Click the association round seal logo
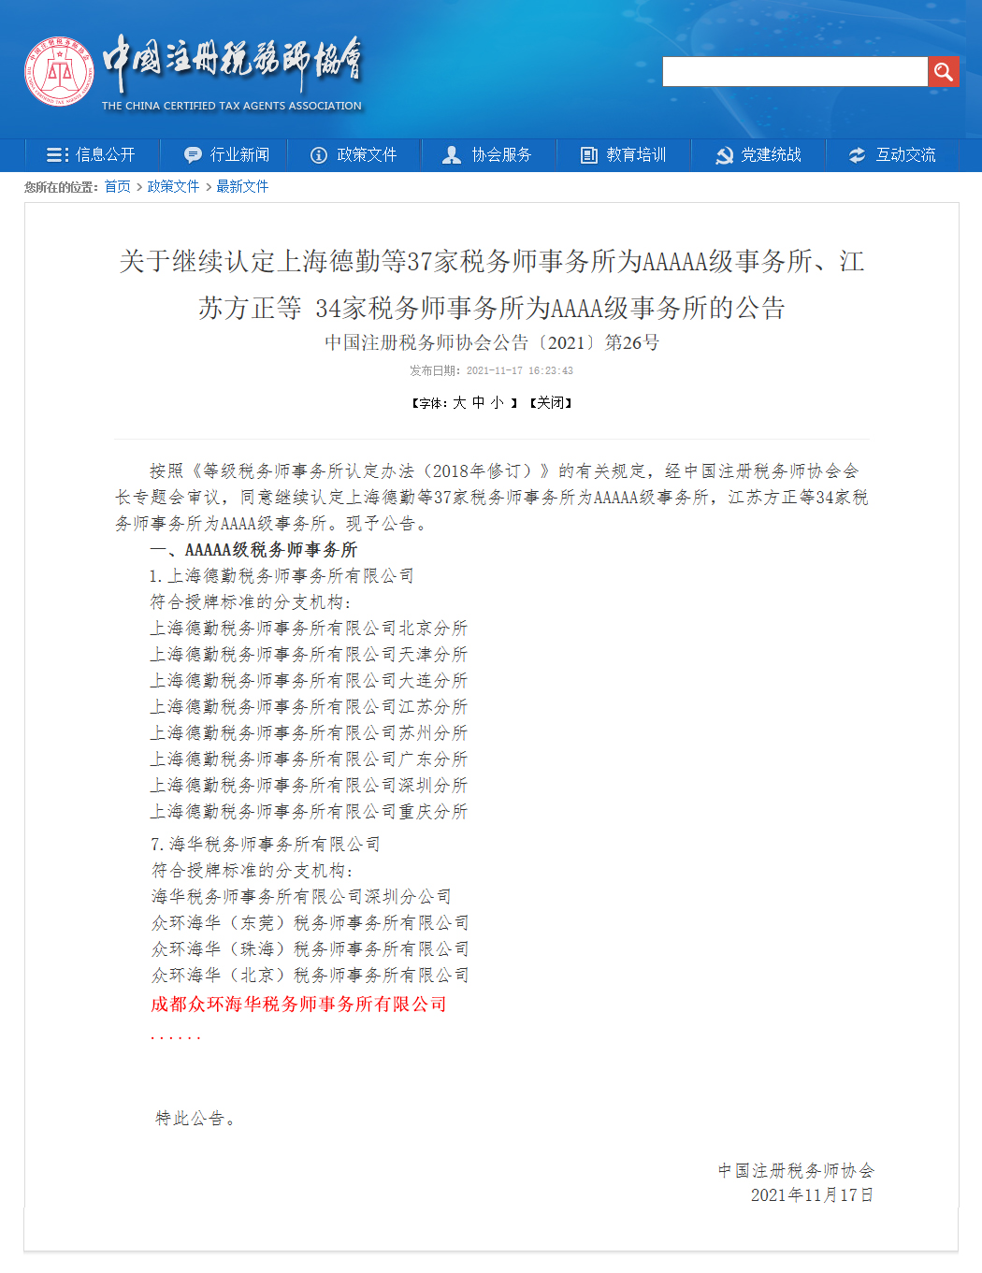 (x=59, y=71)
